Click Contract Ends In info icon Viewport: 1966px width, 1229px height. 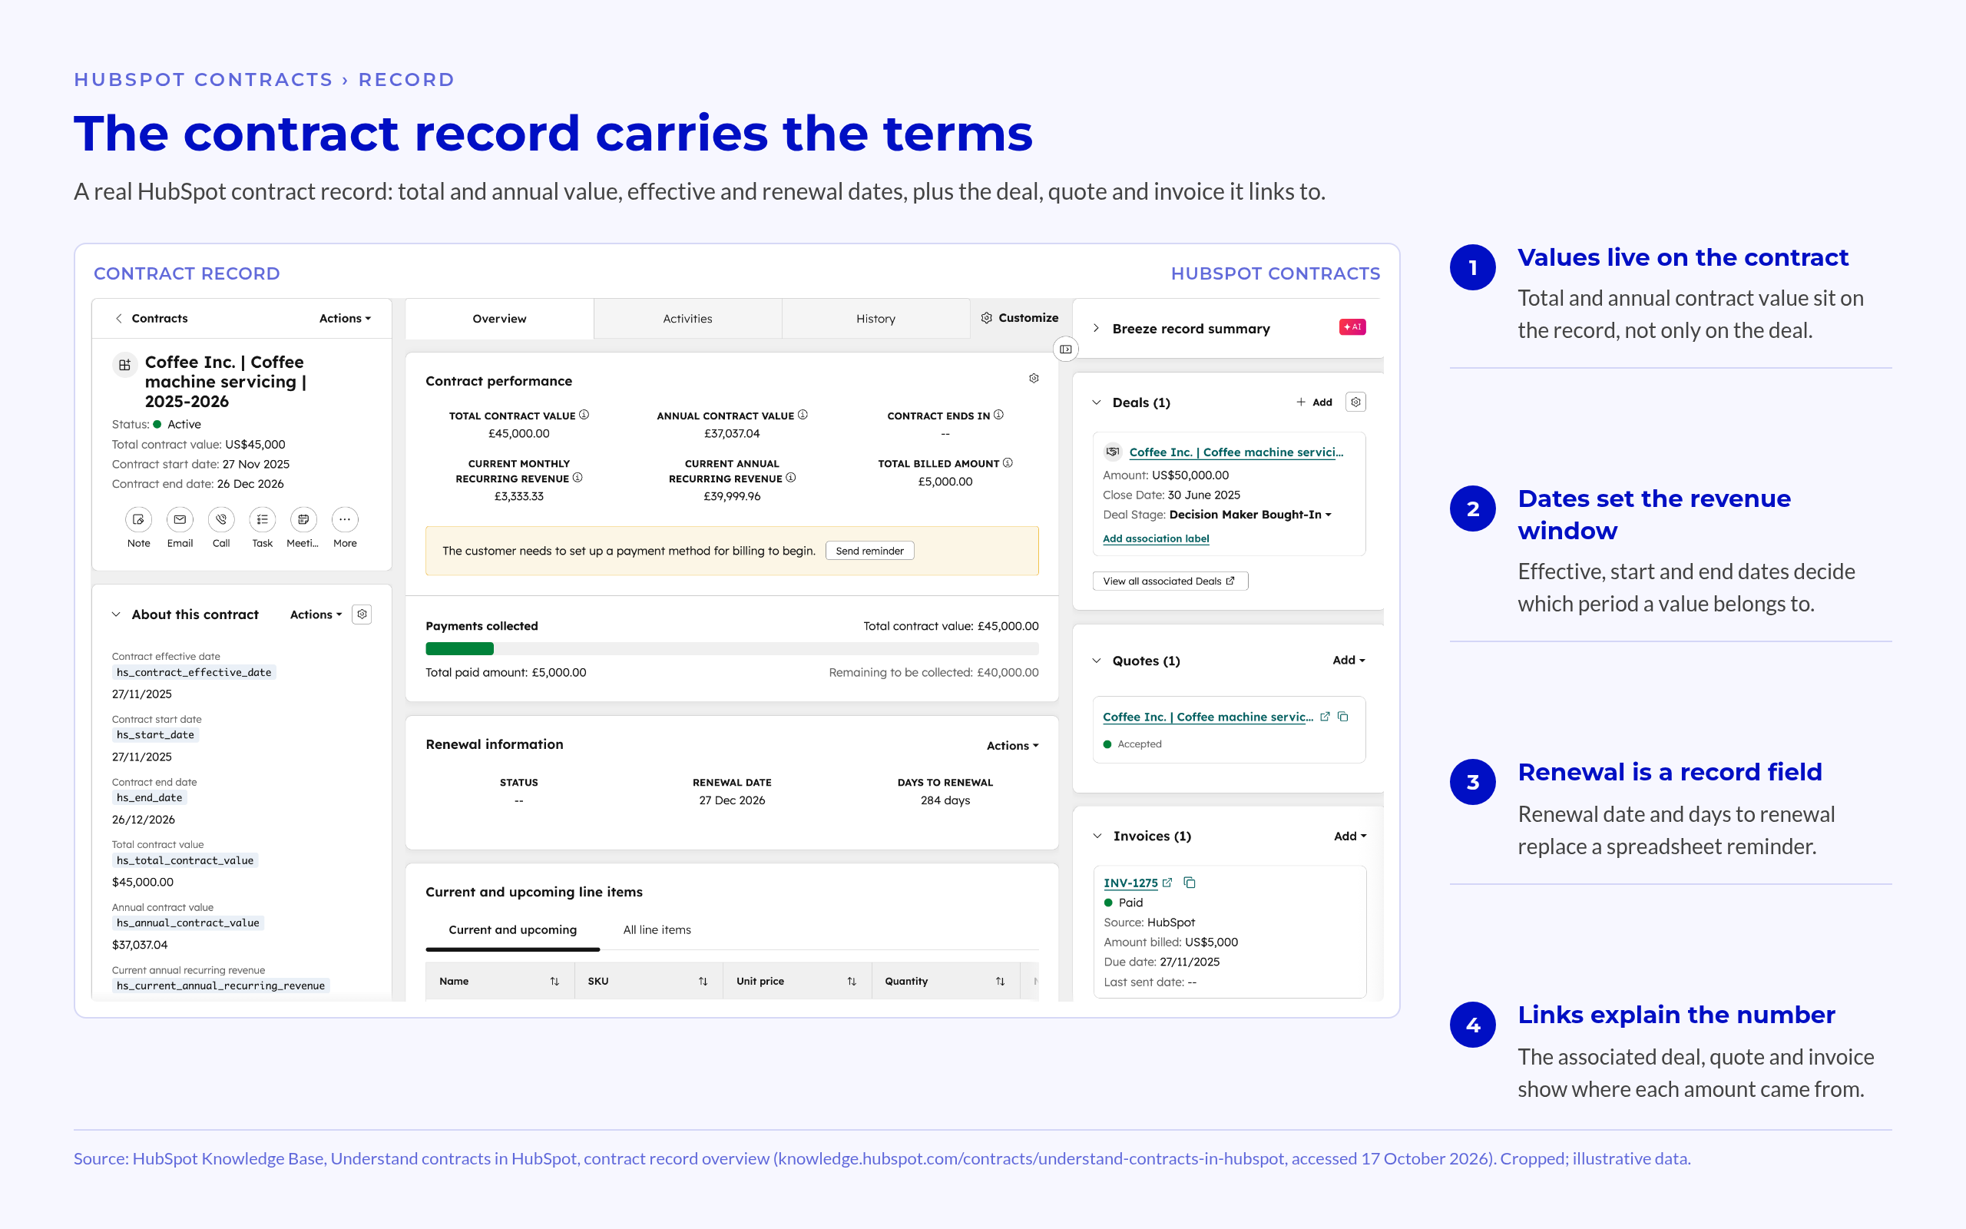[x=998, y=415]
